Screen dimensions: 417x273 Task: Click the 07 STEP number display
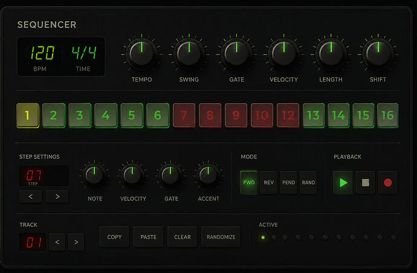(33, 175)
